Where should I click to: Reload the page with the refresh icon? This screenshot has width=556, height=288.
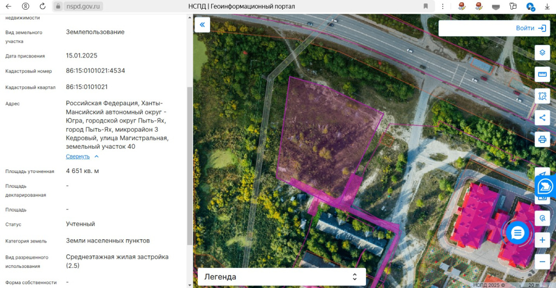42,6
